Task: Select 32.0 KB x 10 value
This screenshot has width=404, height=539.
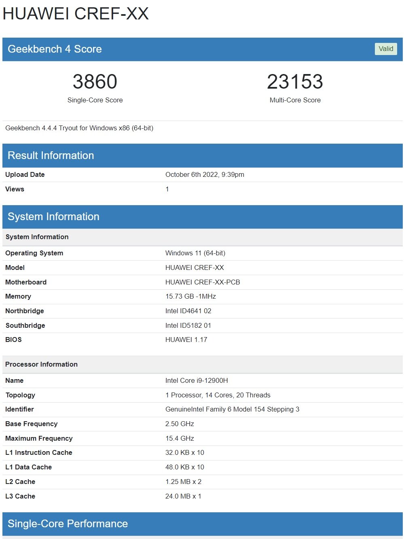Action: 185,452
